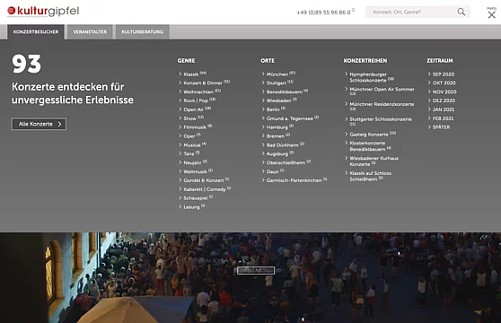Select the Schauspiel genre

(x=196, y=198)
